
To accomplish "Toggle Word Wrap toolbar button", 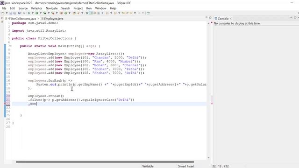I will click(x=95, y=13).
